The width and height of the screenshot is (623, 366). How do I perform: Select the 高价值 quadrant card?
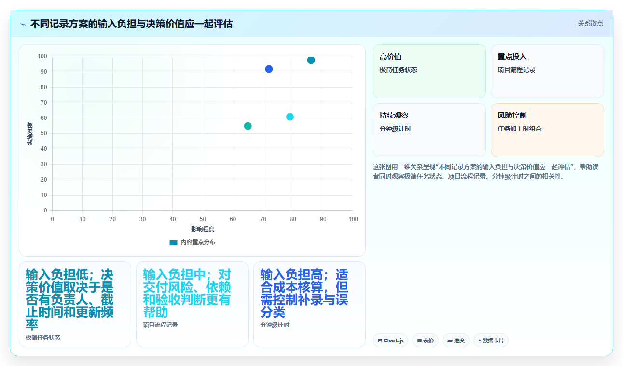[x=429, y=71]
